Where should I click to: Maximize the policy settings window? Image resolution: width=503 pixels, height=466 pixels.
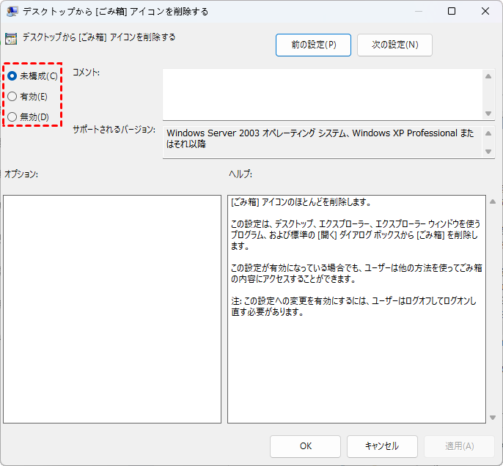point(452,11)
